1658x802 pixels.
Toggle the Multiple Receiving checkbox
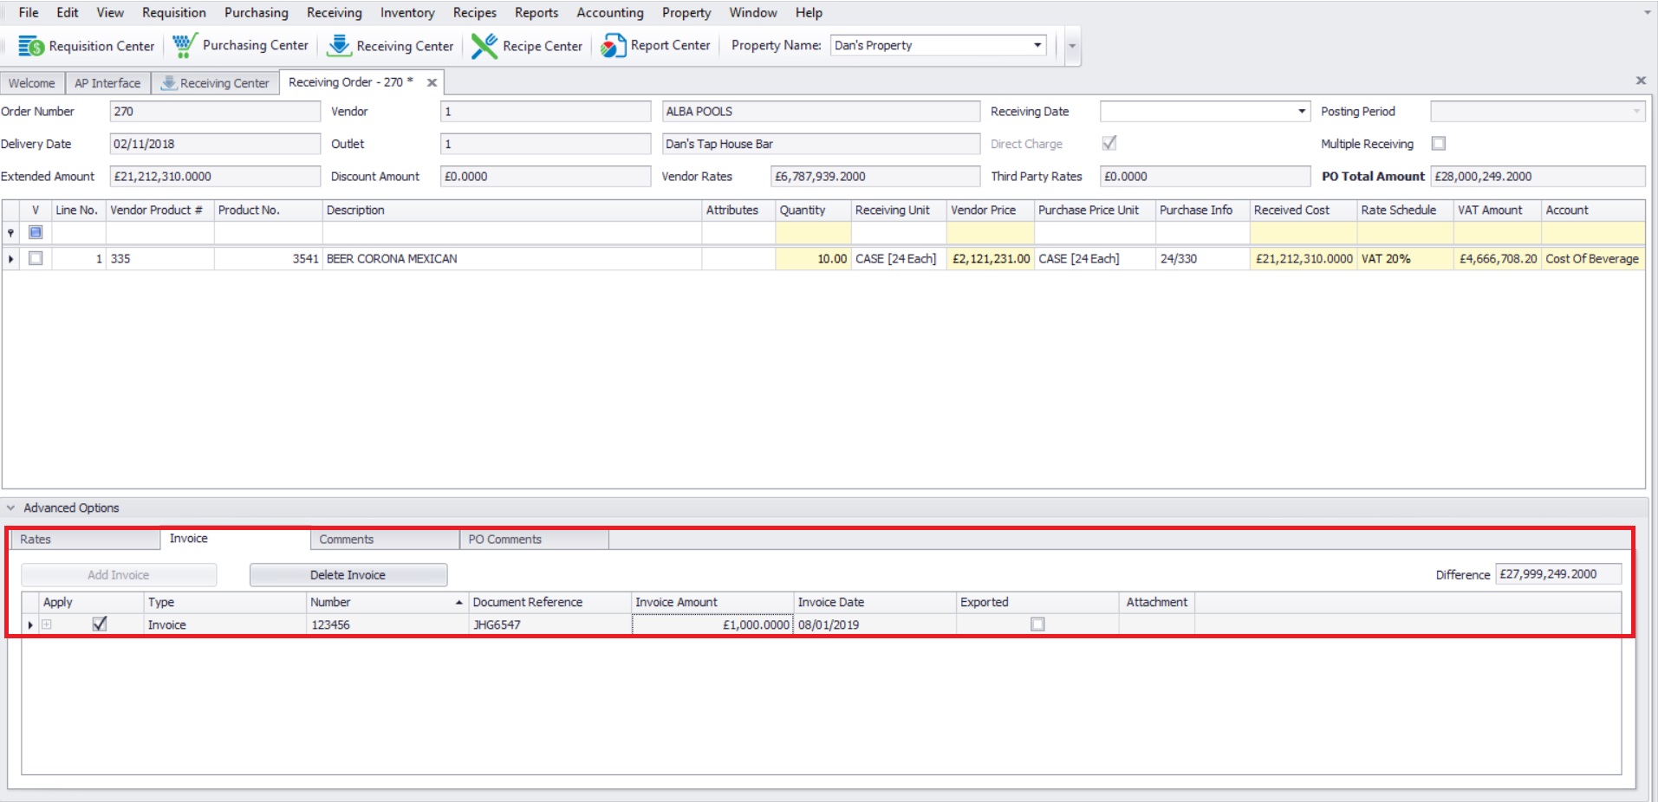tap(1439, 144)
